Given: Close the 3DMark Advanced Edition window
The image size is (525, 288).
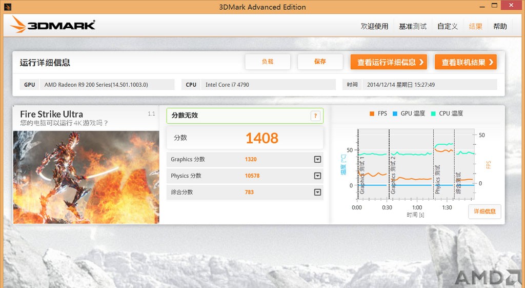Looking at the screenshot, I should pos(511,5).
